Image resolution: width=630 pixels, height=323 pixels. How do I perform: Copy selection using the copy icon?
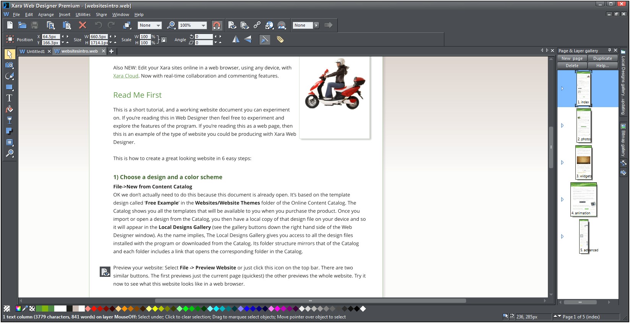pos(50,25)
